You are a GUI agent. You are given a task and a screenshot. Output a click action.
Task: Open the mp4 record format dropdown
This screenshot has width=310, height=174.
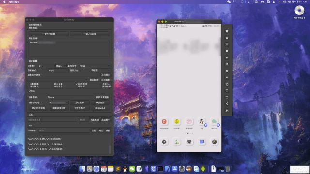coord(58,70)
